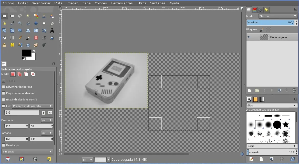Image resolution: width=299 pixels, height=164 pixels.
Task: Select the Fuzzy Select magic wand tool
Action: [x=28, y=16]
